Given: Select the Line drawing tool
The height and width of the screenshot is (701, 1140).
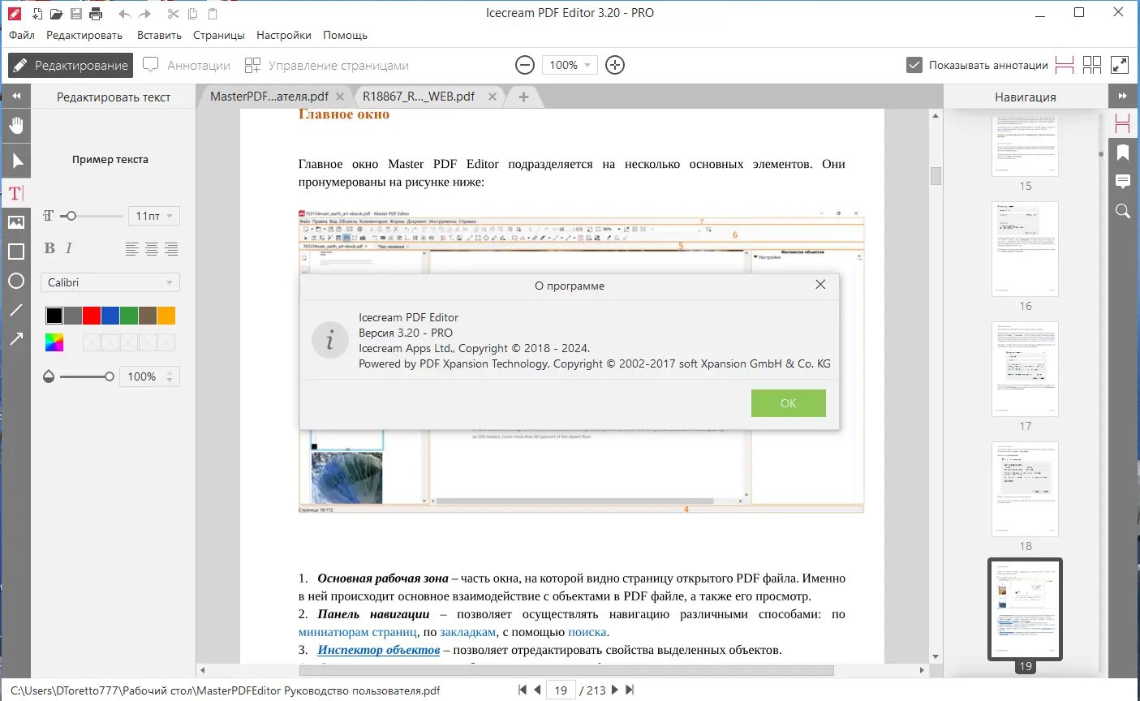Looking at the screenshot, I should [x=16, y=310].
